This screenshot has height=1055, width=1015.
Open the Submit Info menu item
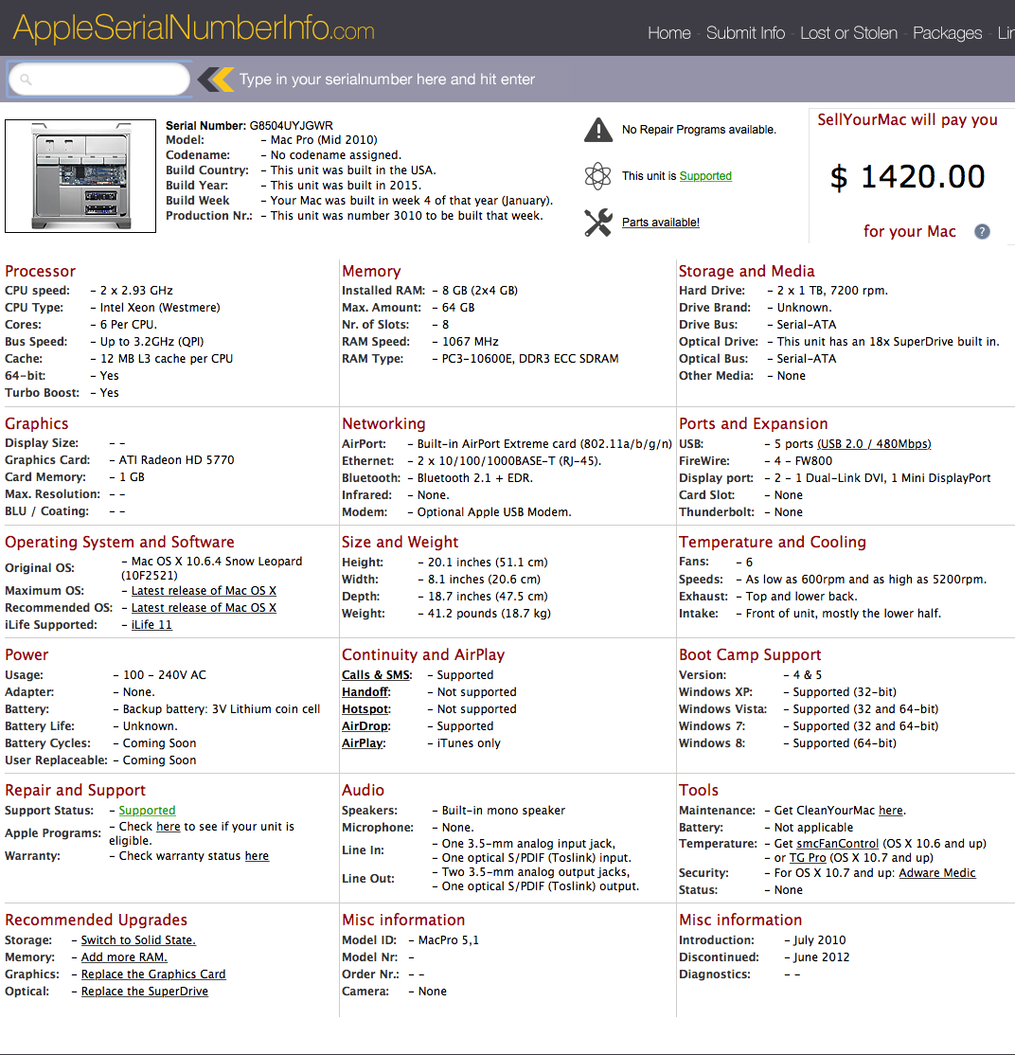point(745,33)
